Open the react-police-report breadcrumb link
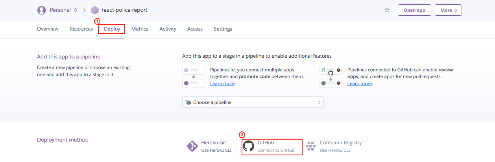Screen dimensions: 495x162 pos(124,10)
